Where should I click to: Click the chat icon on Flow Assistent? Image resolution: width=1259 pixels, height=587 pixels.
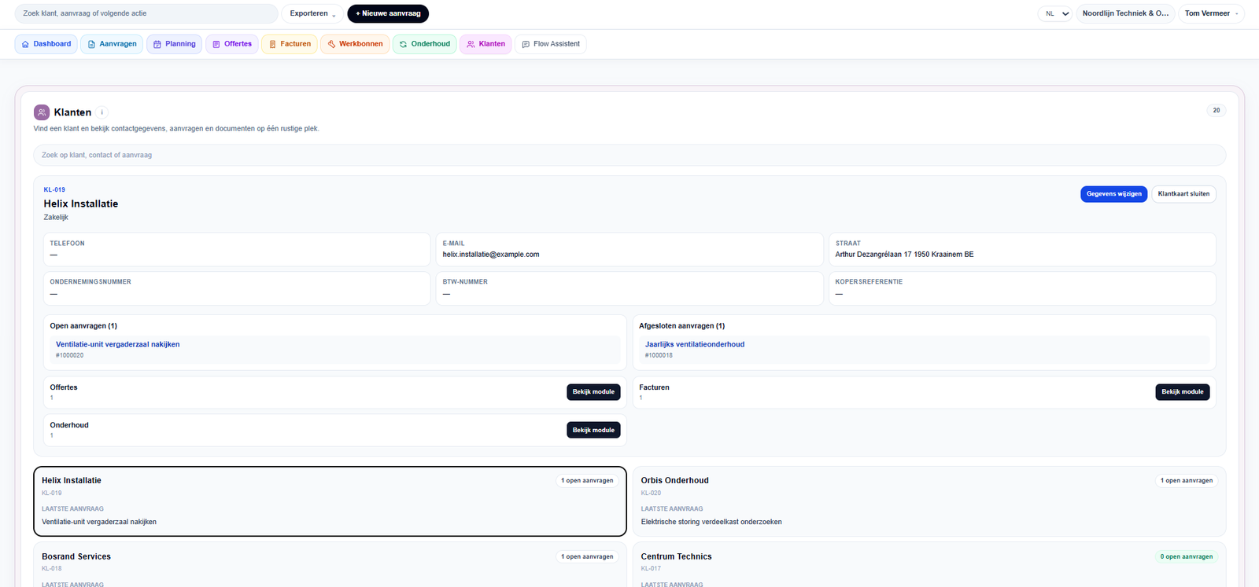526,44
